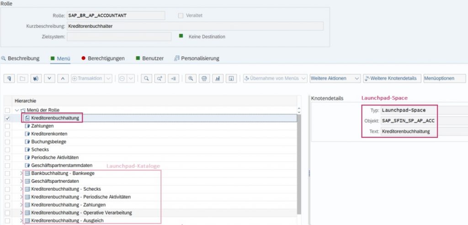468x225 pixels.
Task: Click the bar chart icon in toolbar
Action: (x=218, y=79)
